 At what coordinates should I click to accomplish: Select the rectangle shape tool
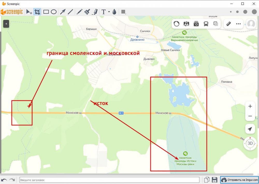click(46, 12)
